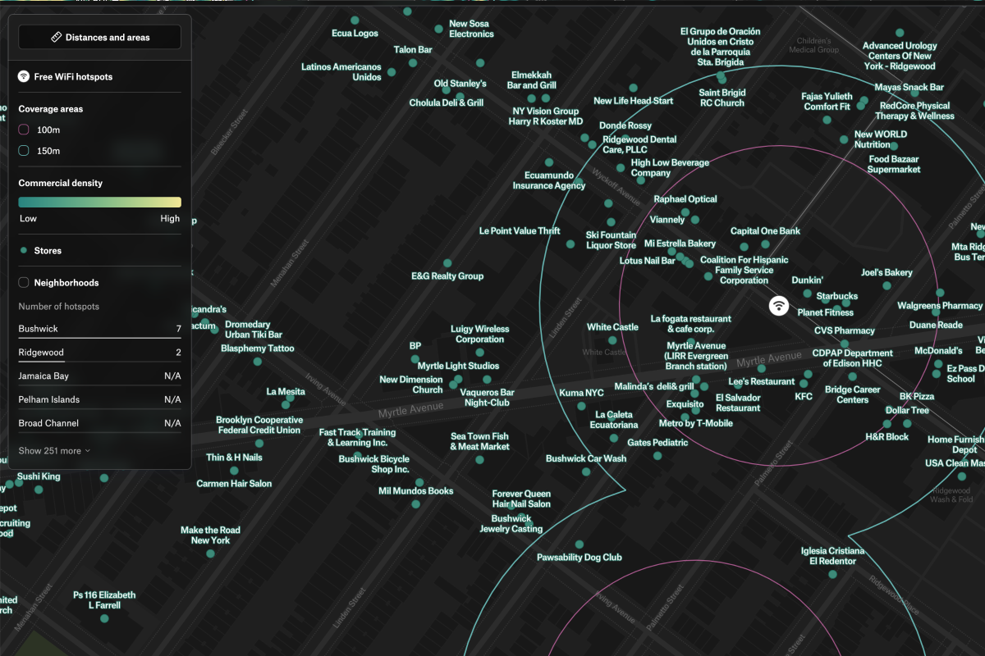Screen dimensions: 985x656
Task: Click the E&G Realty Group label
Action: [447, 276]
